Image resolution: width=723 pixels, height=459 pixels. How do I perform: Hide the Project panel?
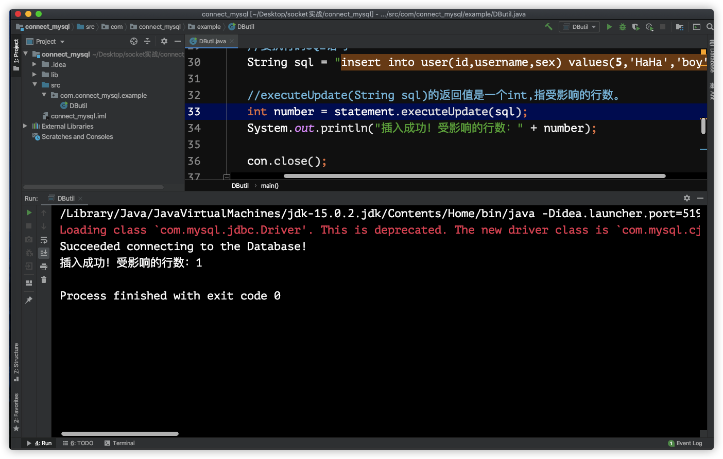click(178, 41)
